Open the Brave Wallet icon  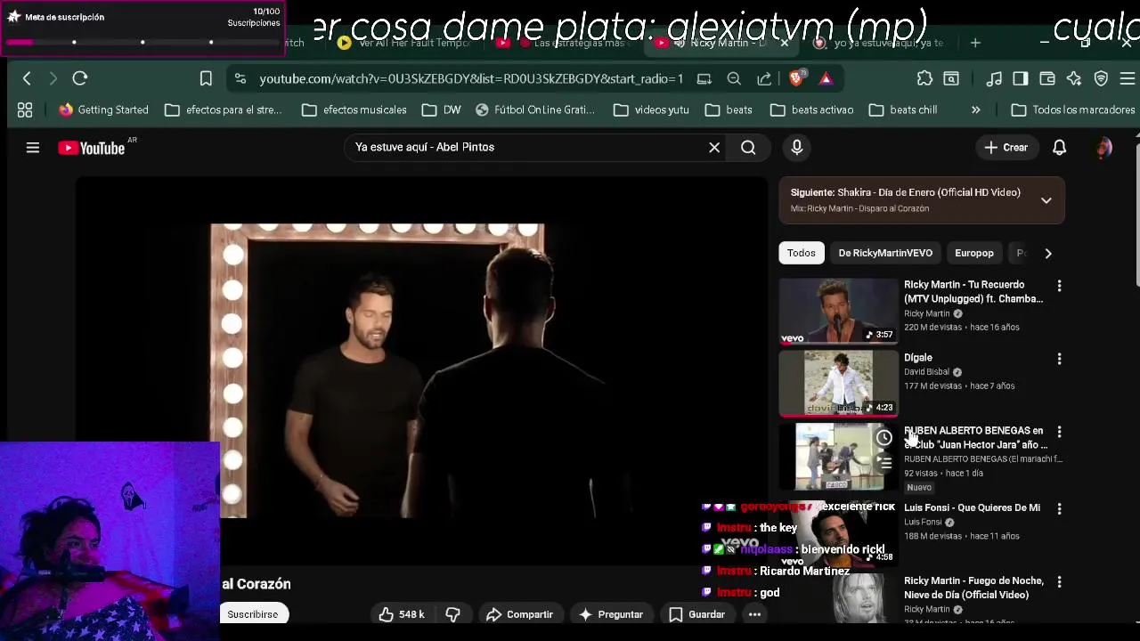tap(1047, 78)
